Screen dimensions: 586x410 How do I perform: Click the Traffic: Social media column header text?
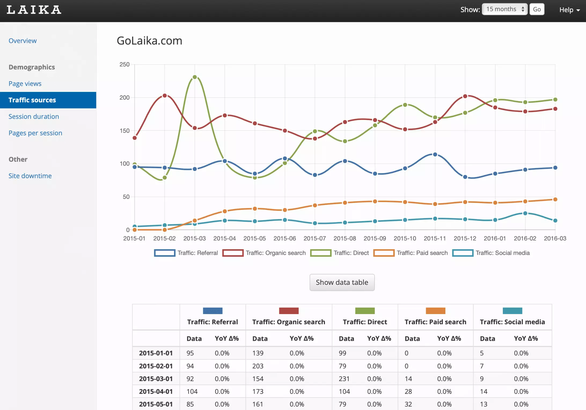point(512,322)
